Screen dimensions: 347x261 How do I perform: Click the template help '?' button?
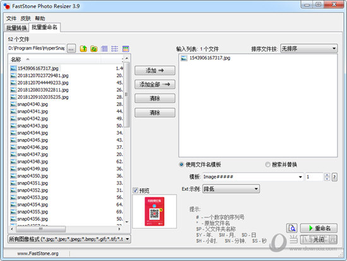pos(334,177)
